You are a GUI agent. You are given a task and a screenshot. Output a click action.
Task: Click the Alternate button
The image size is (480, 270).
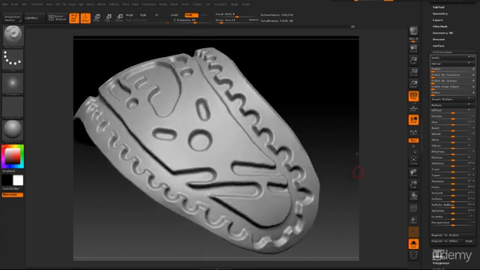[13, 195]
